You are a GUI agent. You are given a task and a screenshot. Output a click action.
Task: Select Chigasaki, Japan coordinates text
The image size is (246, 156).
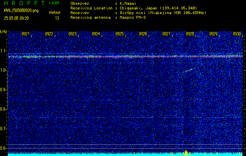point(158,8)
